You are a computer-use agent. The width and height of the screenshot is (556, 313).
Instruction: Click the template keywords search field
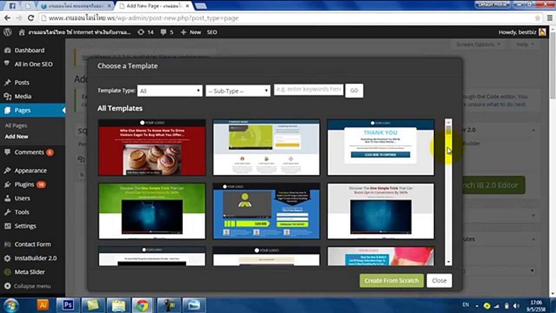[x=308, y=90]
